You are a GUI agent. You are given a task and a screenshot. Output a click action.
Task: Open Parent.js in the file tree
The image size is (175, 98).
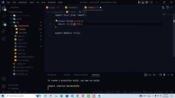[x=23, y=33]
